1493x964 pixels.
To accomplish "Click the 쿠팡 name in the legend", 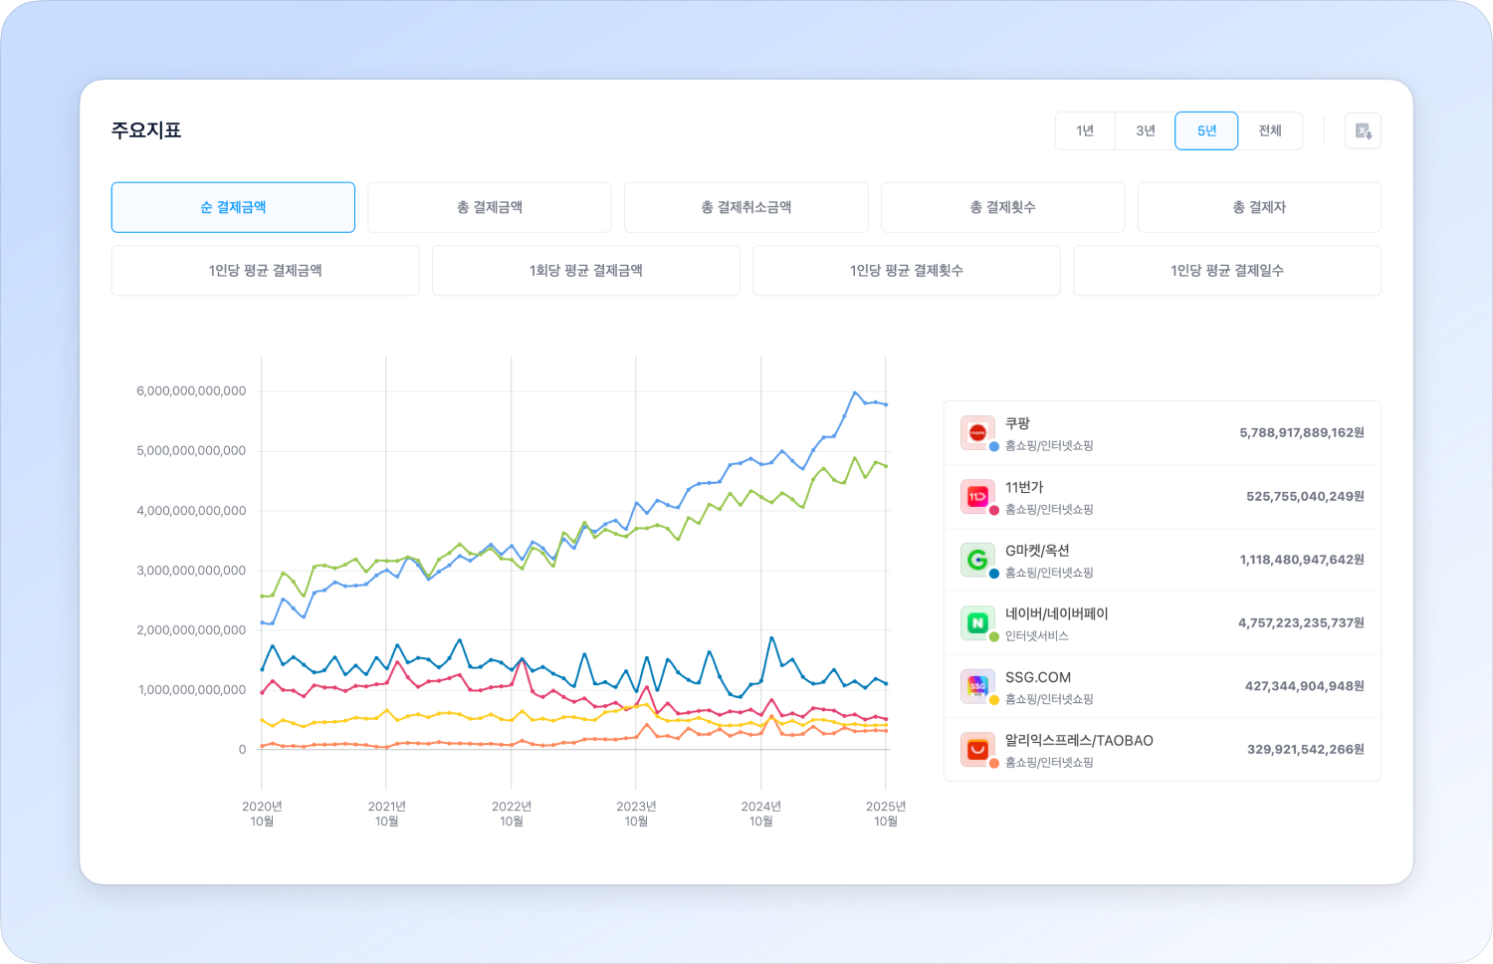I will click(1017, 423).
